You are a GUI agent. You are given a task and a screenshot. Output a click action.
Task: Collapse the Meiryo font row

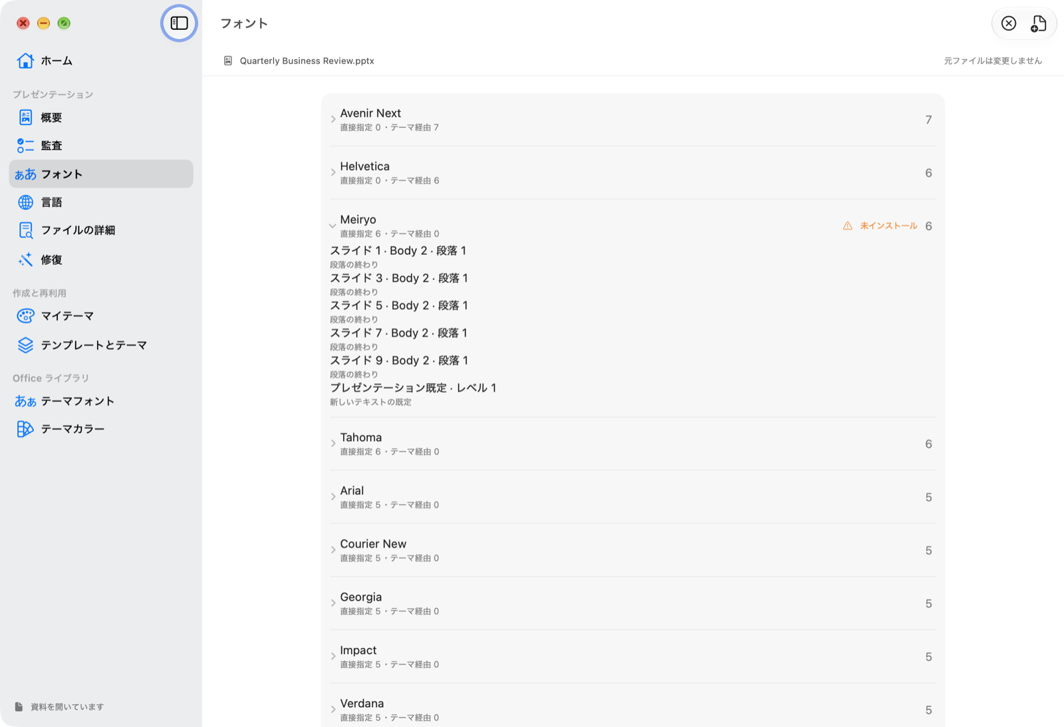click(x=332, y=226)
